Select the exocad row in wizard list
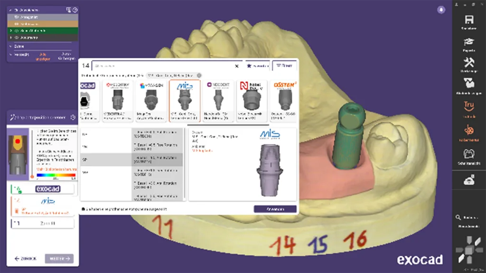 tap(43, 189)
